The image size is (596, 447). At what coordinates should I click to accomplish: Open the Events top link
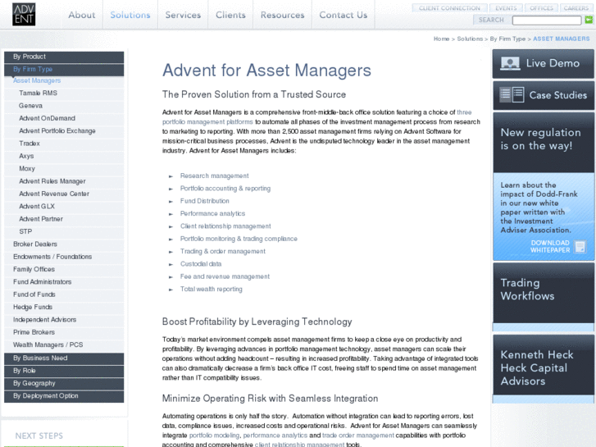coord(506,8)
